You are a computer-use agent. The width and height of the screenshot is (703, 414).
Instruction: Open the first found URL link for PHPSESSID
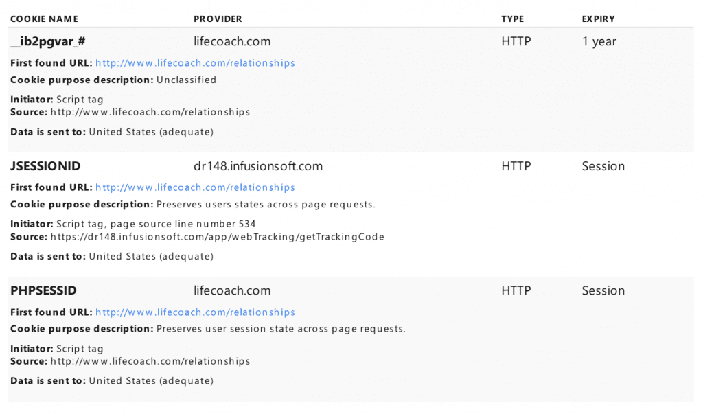coord(195,312)
